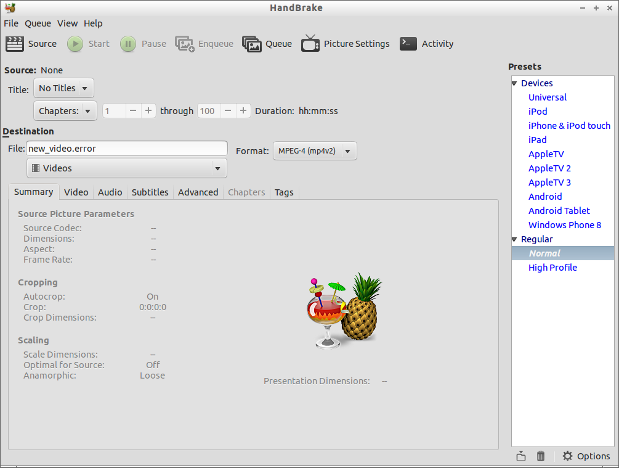The width and height of the screenshot is (619, 468).
Task: Open the View menu
Action: [68, 23]
